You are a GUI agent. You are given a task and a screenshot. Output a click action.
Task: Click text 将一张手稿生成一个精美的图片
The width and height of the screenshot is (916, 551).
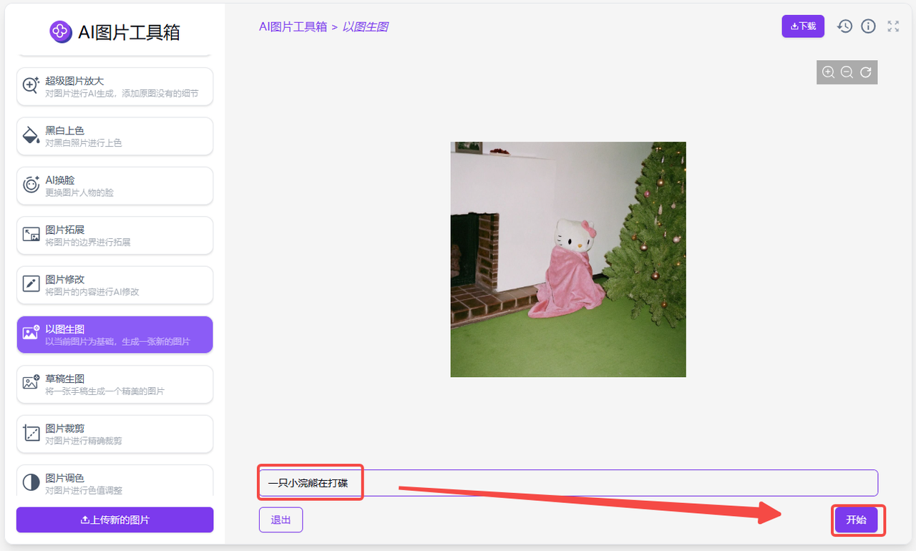click(104, 391)
